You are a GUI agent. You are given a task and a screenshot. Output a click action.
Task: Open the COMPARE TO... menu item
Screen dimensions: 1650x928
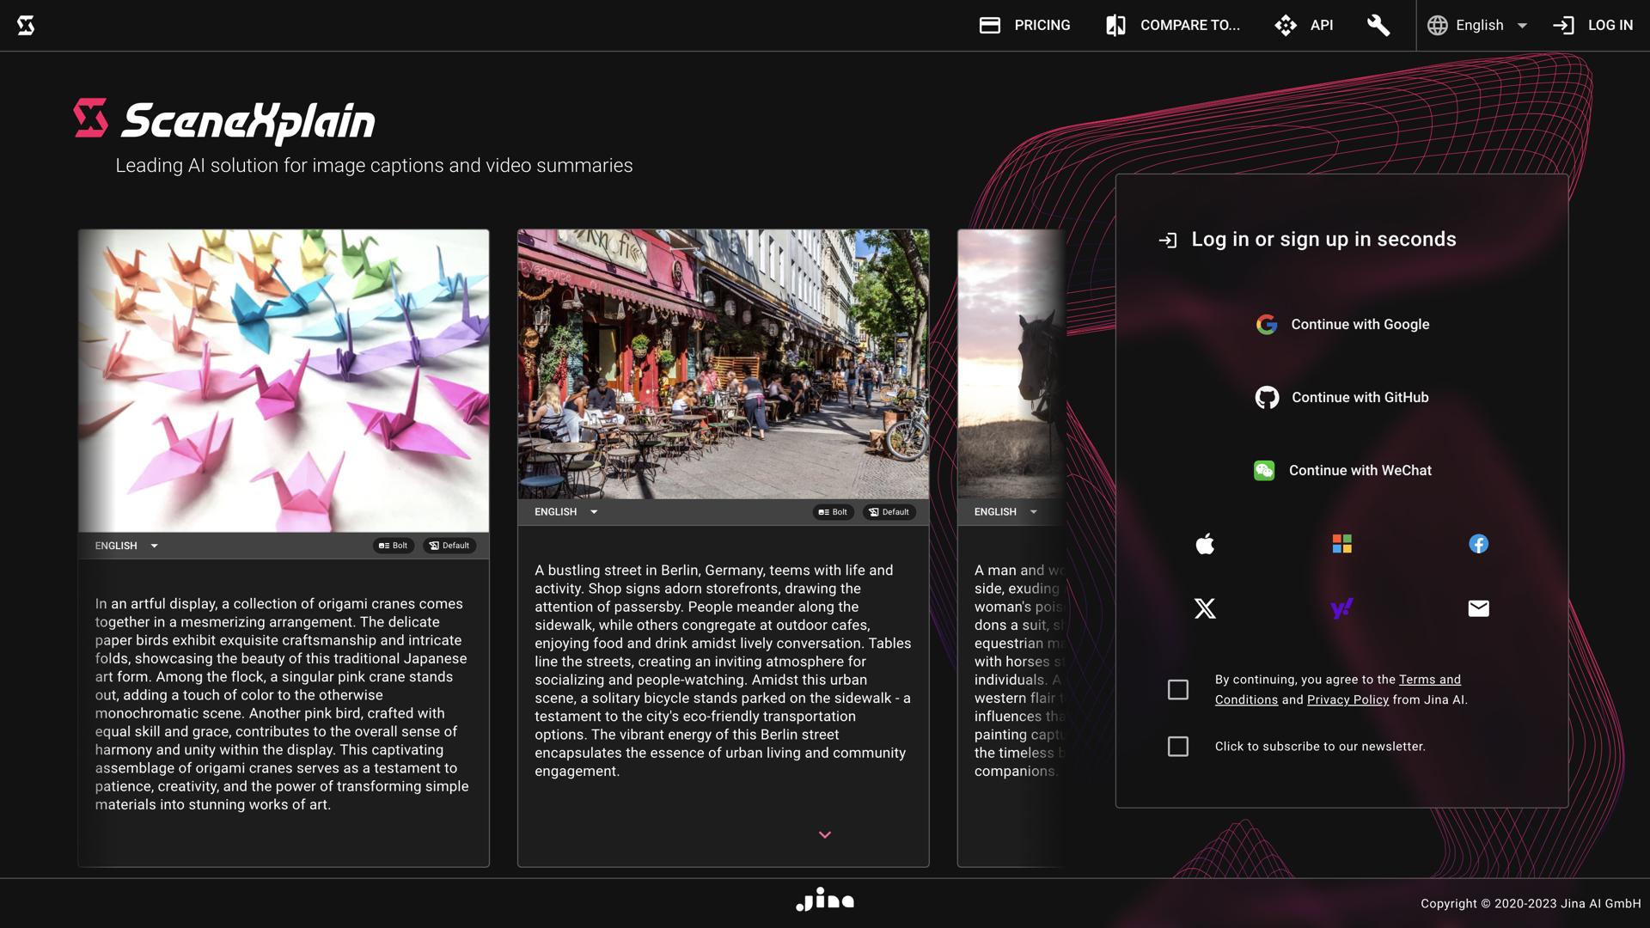point(1173,25)
